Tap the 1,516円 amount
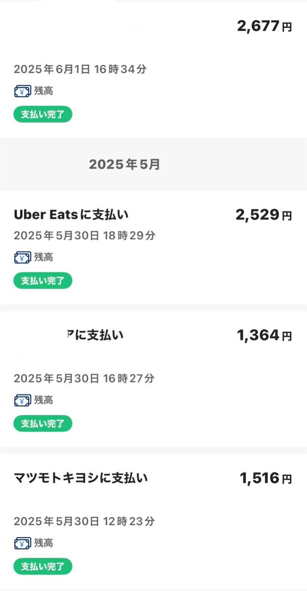The width and height of the screenshot is (307, 591). point(266,479)
